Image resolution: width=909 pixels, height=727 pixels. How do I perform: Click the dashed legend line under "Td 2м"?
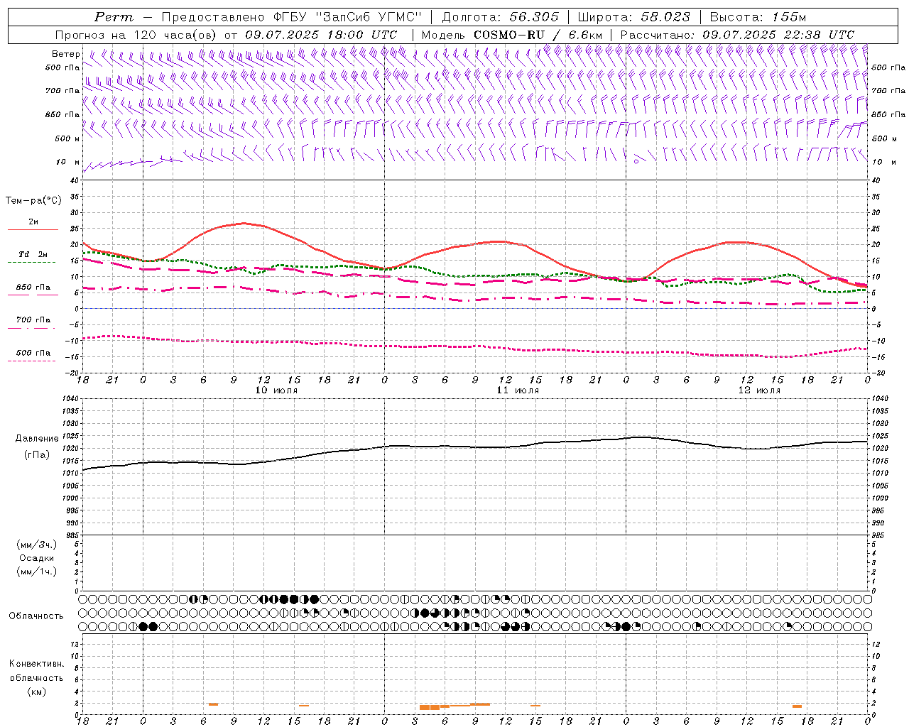[31, 263]
